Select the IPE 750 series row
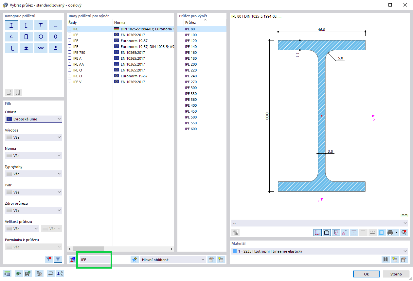Image resolution: width=413 pixels, height=281 pixels. (x=120, y=53)
